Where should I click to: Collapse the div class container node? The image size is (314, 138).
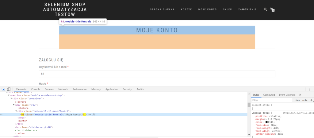point(11,99)
